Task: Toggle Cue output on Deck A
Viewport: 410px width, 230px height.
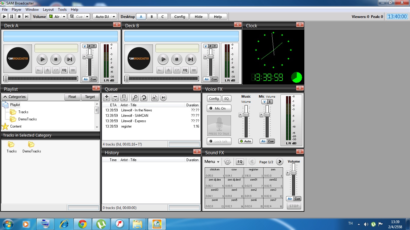Action: coord(93,79)
